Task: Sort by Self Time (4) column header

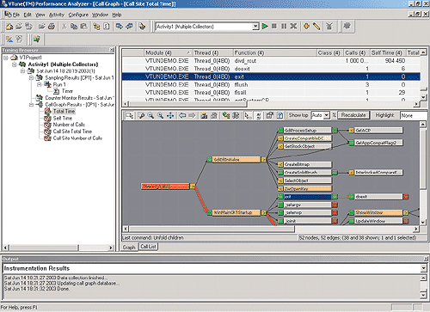Action: pos(387,52)
